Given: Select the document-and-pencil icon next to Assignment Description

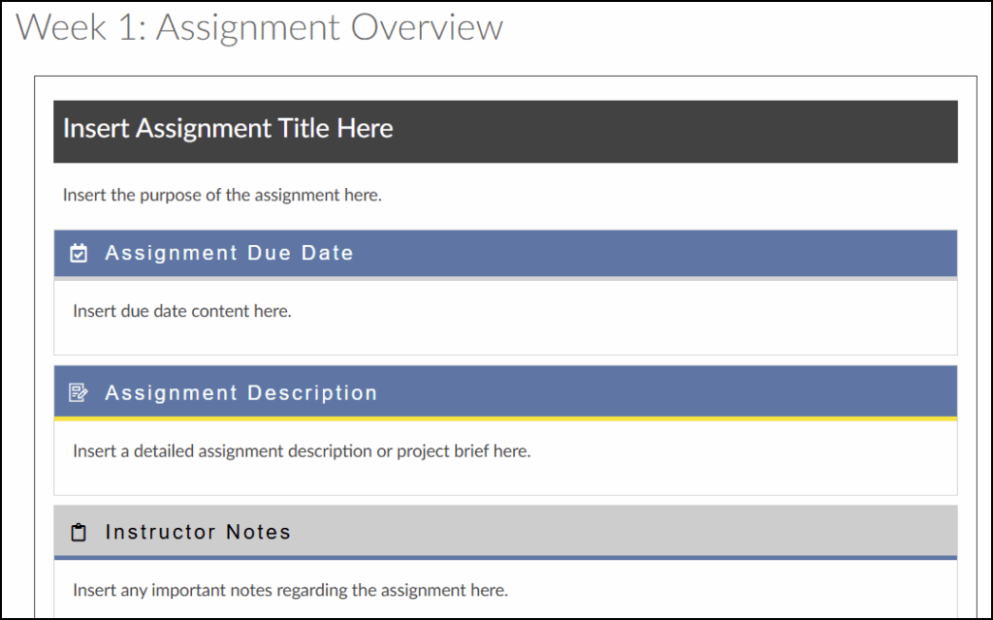Looking at the screenshot, I should coord(78,392).
